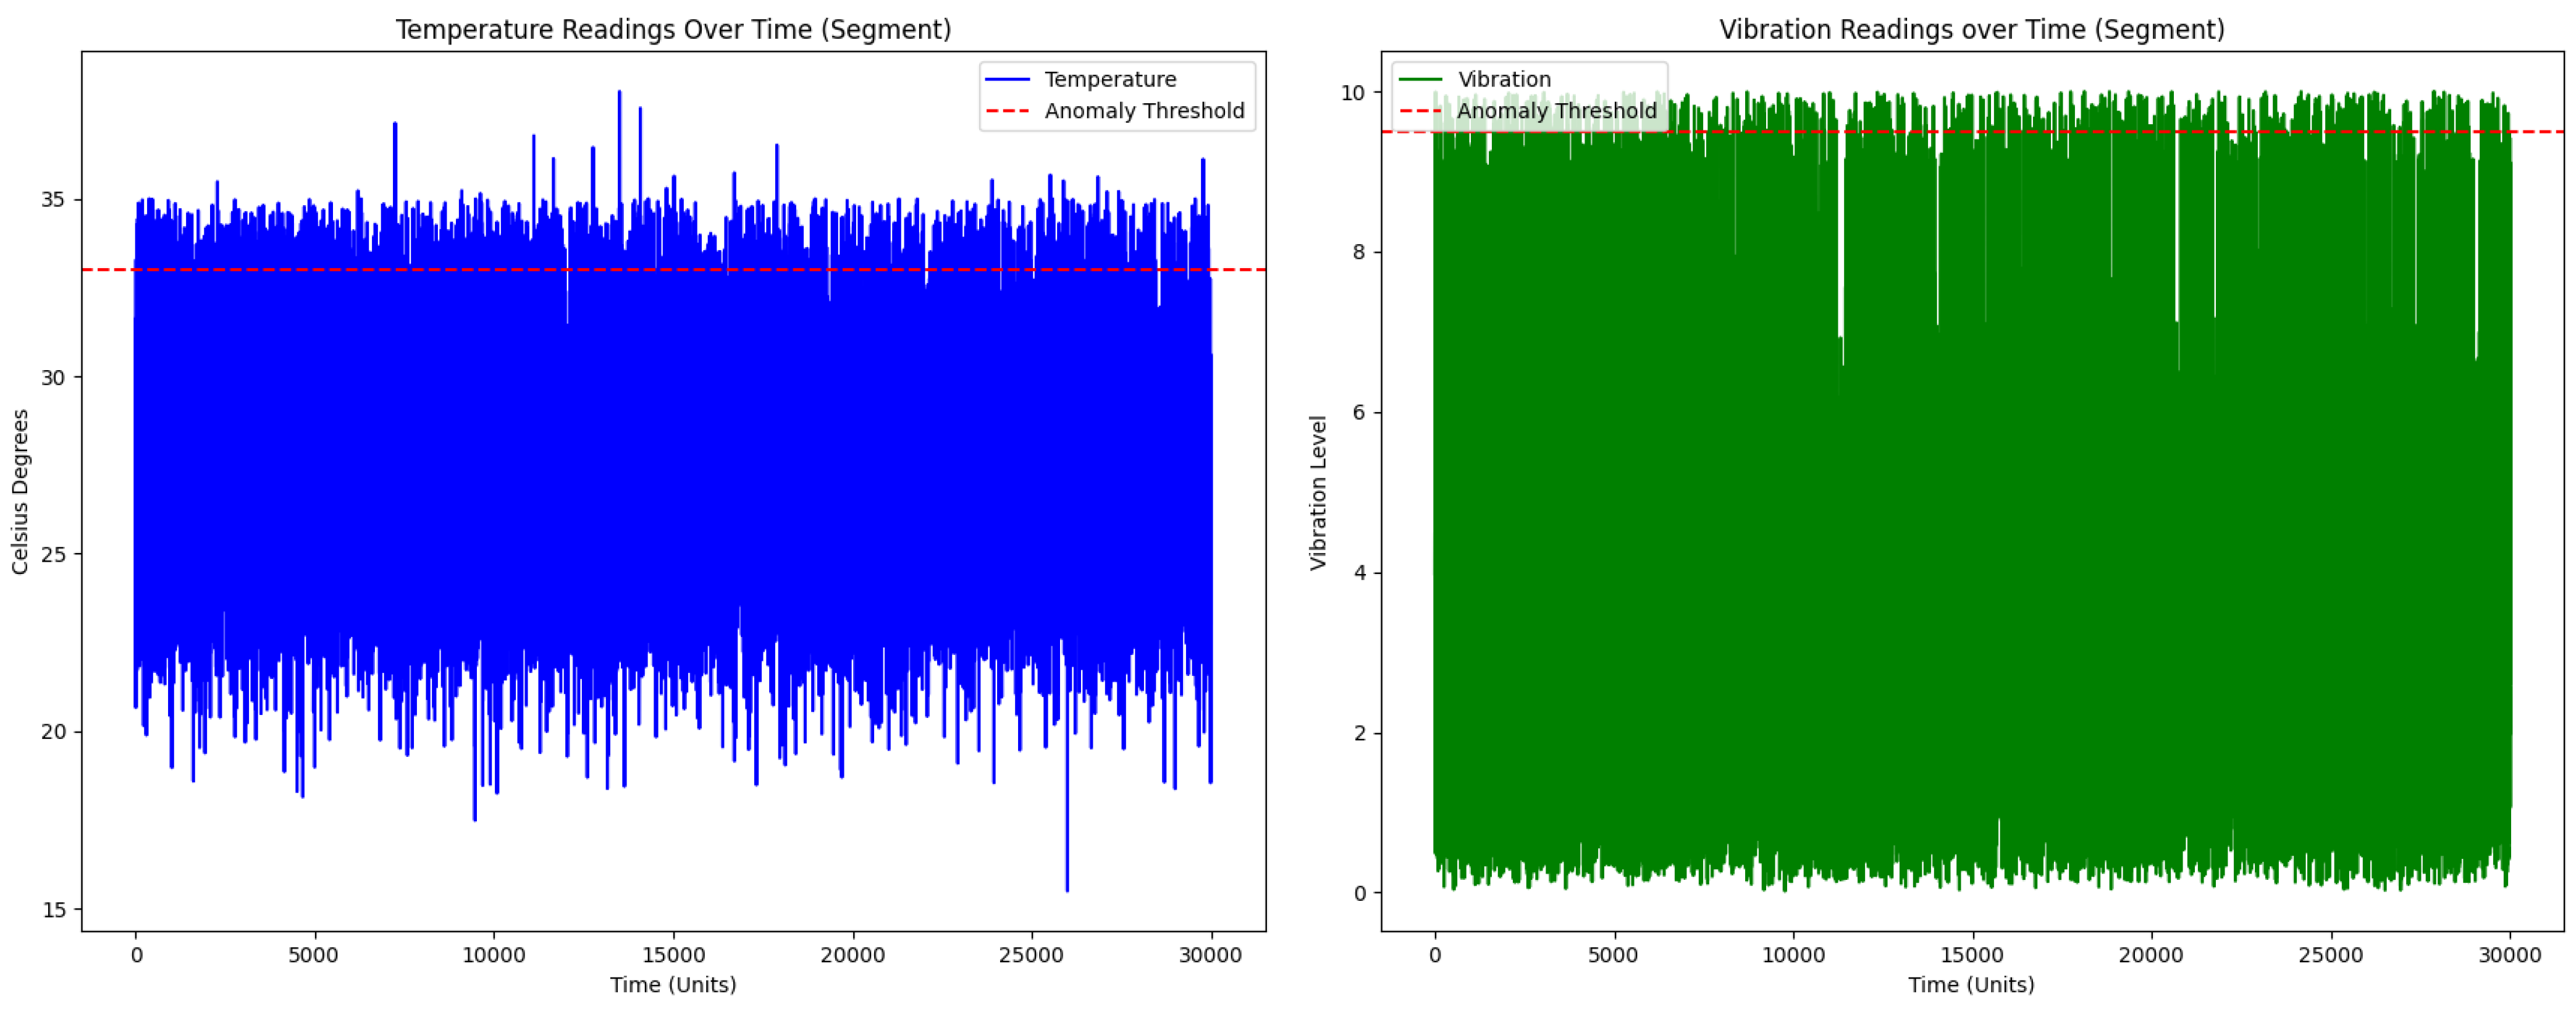Click the Temperature Readings Over Time title
The height and width of the screenshot is (1009, 2576).
coord(673,29)
